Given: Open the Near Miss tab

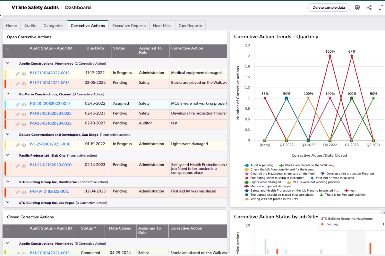Looking at the screenshot, I should 162,26.
